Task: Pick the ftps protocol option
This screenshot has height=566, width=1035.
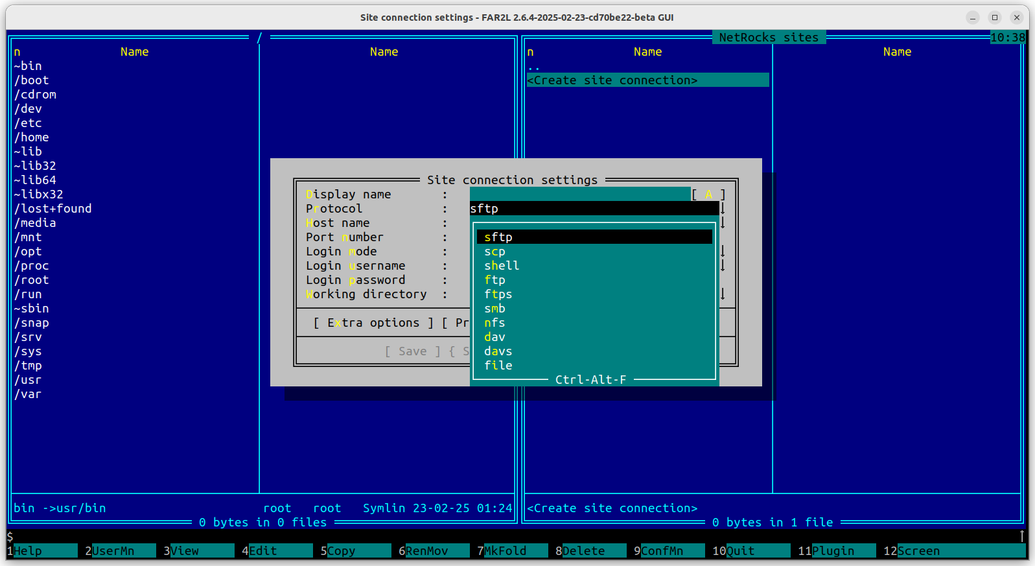Action: [498, 294]
